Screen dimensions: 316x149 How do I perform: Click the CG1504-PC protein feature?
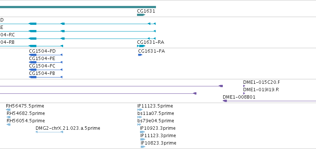[46, 70]
